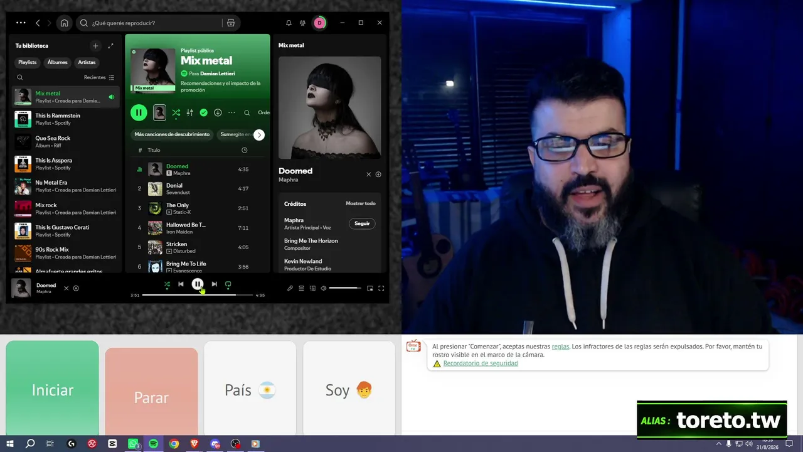Select the País country selector
803x452 pixels.
[x=250, y=390]
